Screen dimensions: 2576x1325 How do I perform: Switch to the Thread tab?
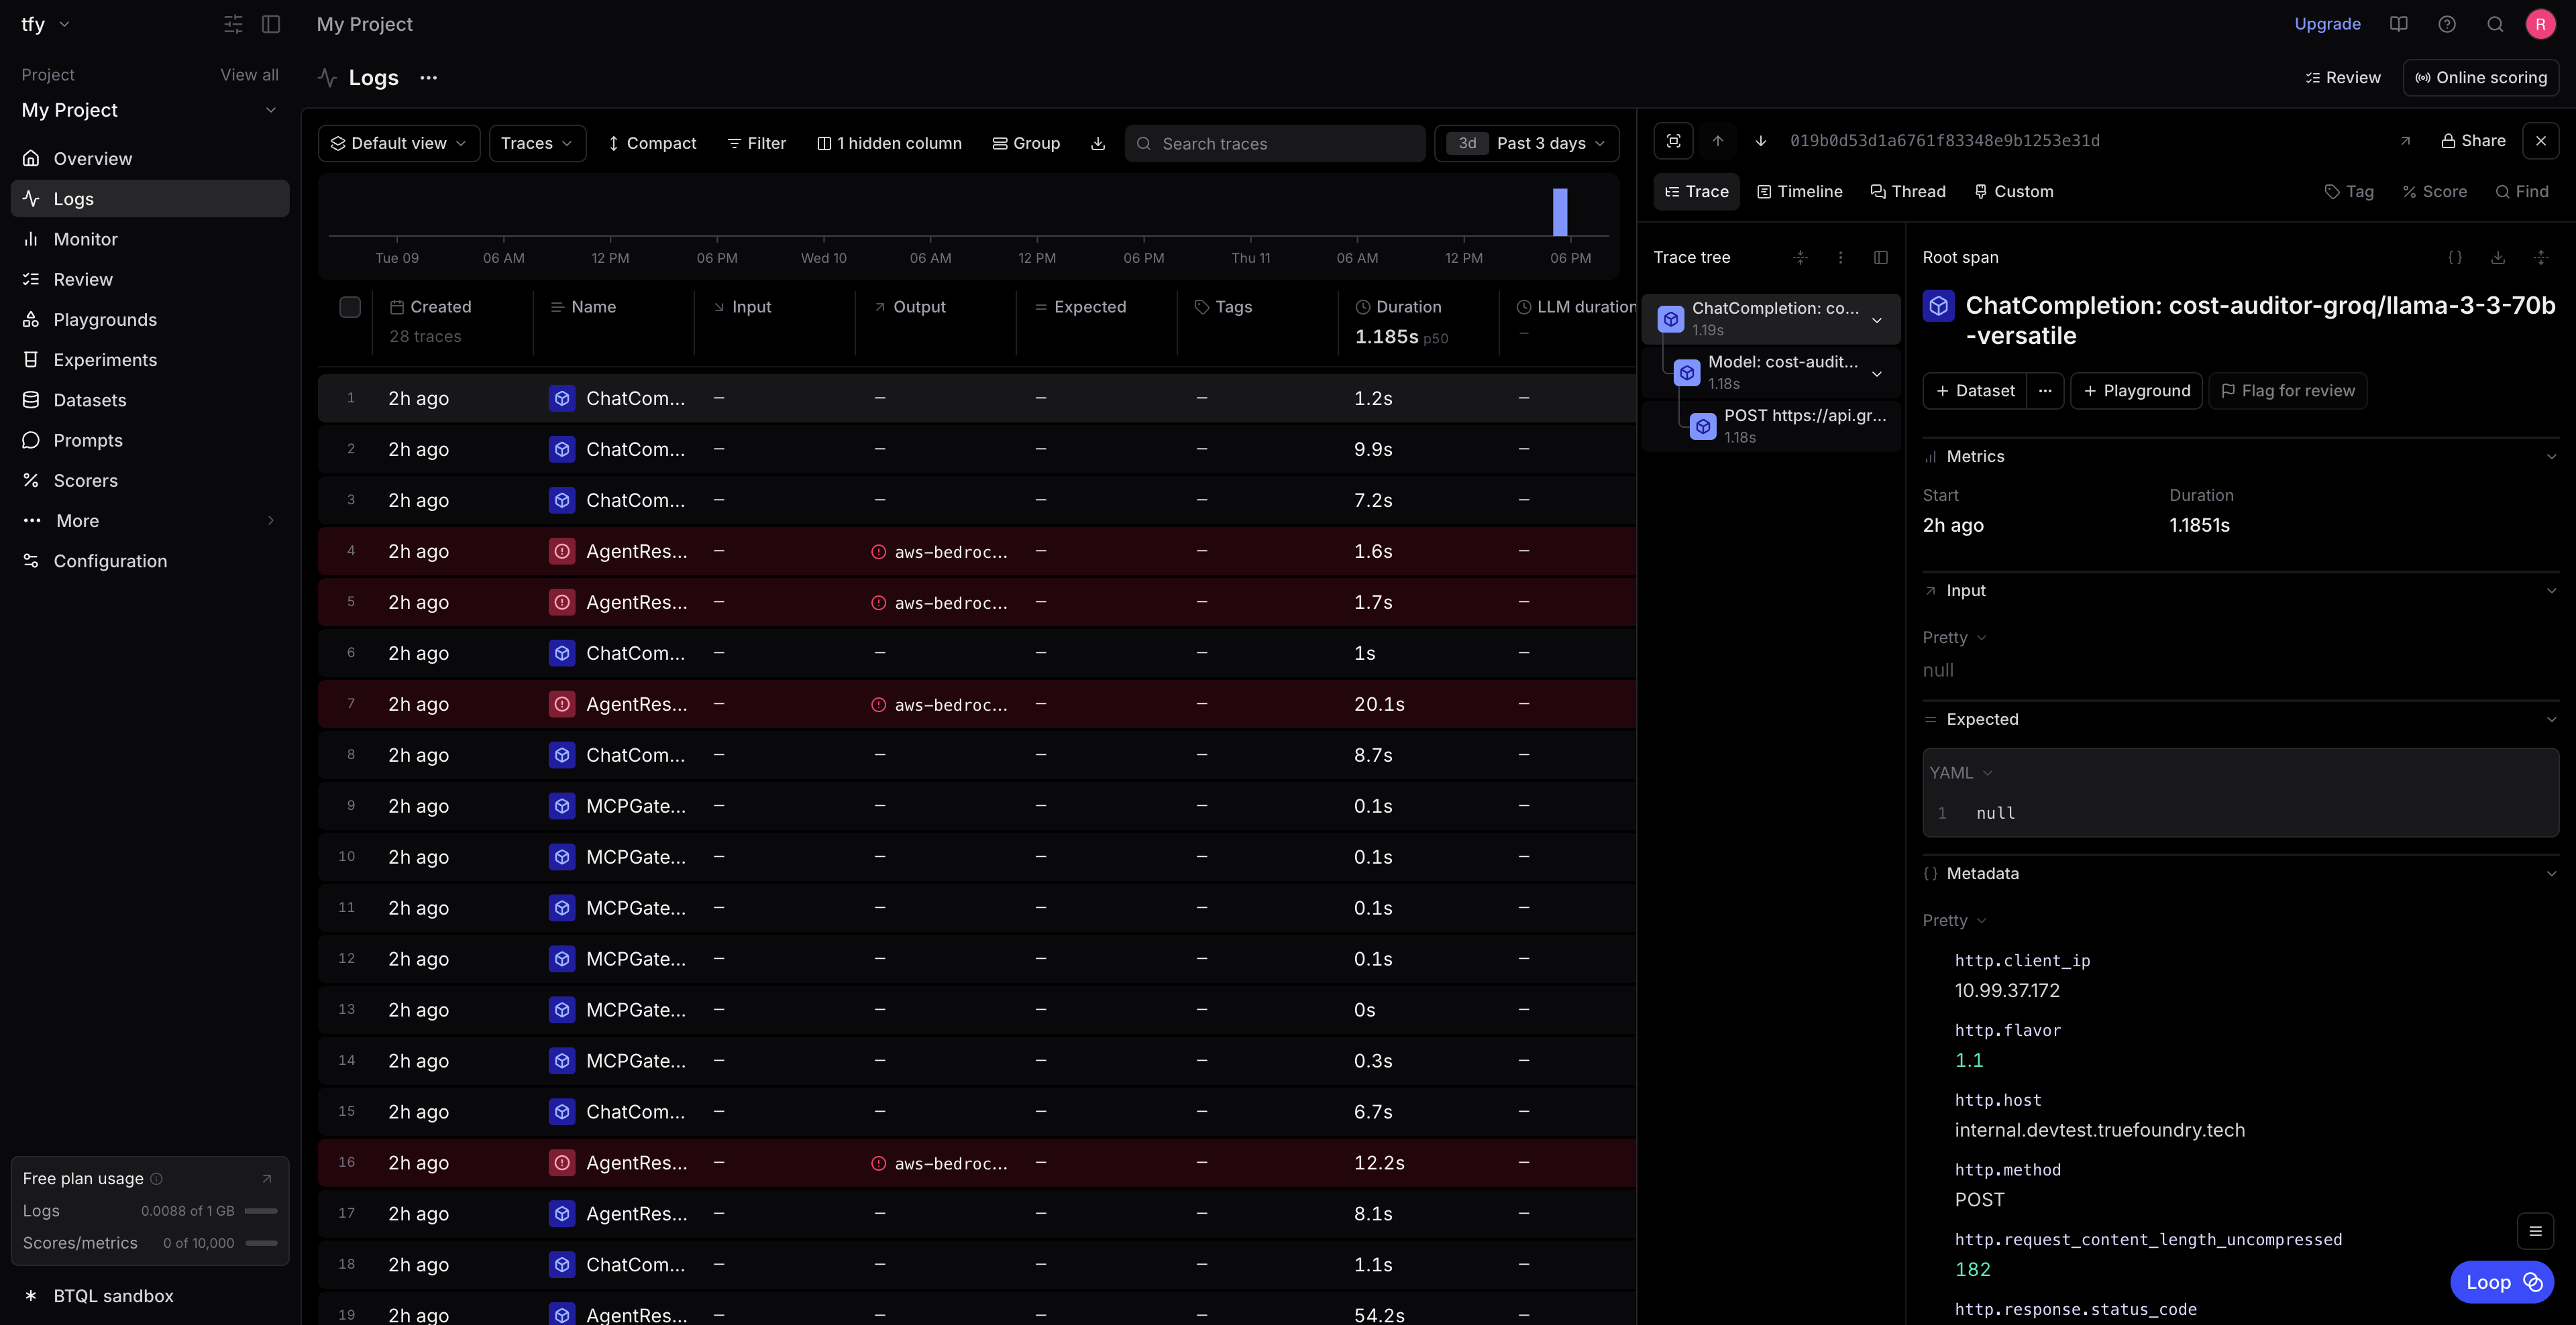1907,191
